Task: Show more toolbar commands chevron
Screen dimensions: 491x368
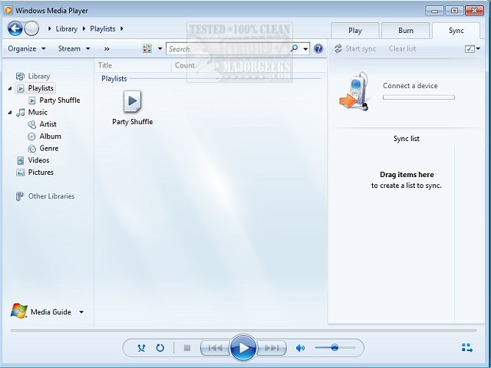Action: coord(107,49)
